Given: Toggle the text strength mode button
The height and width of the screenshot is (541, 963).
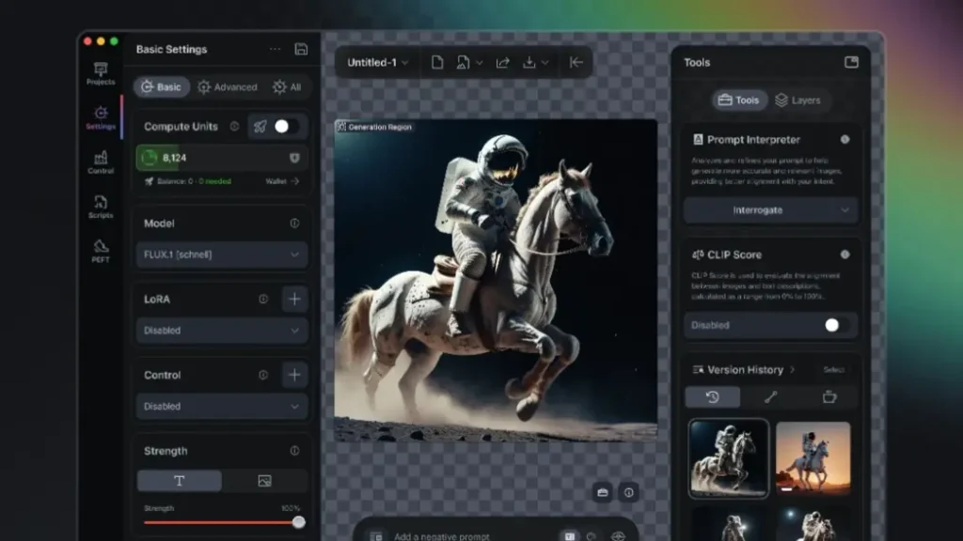Looking at the screenshot, I should point(179,480).
